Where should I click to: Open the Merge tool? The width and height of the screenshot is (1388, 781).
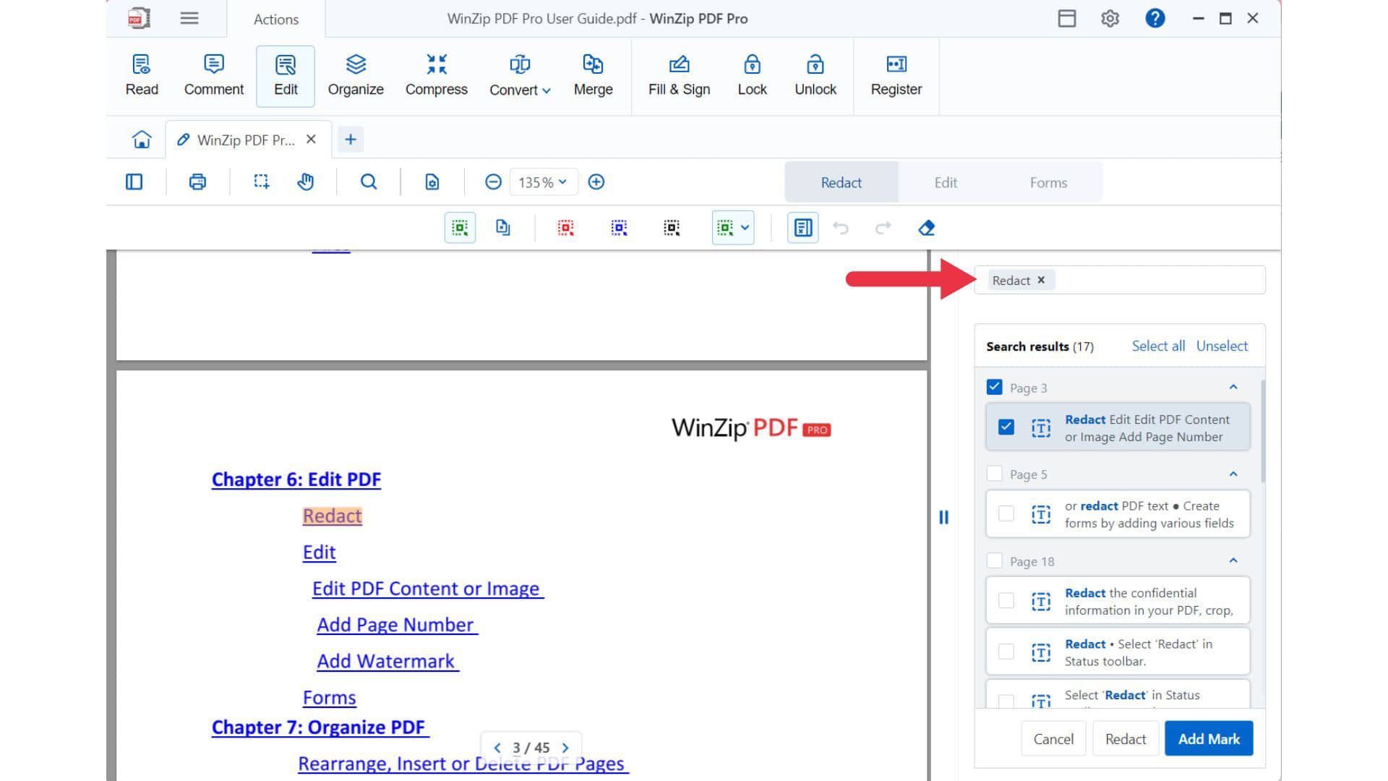click(593, 75)
